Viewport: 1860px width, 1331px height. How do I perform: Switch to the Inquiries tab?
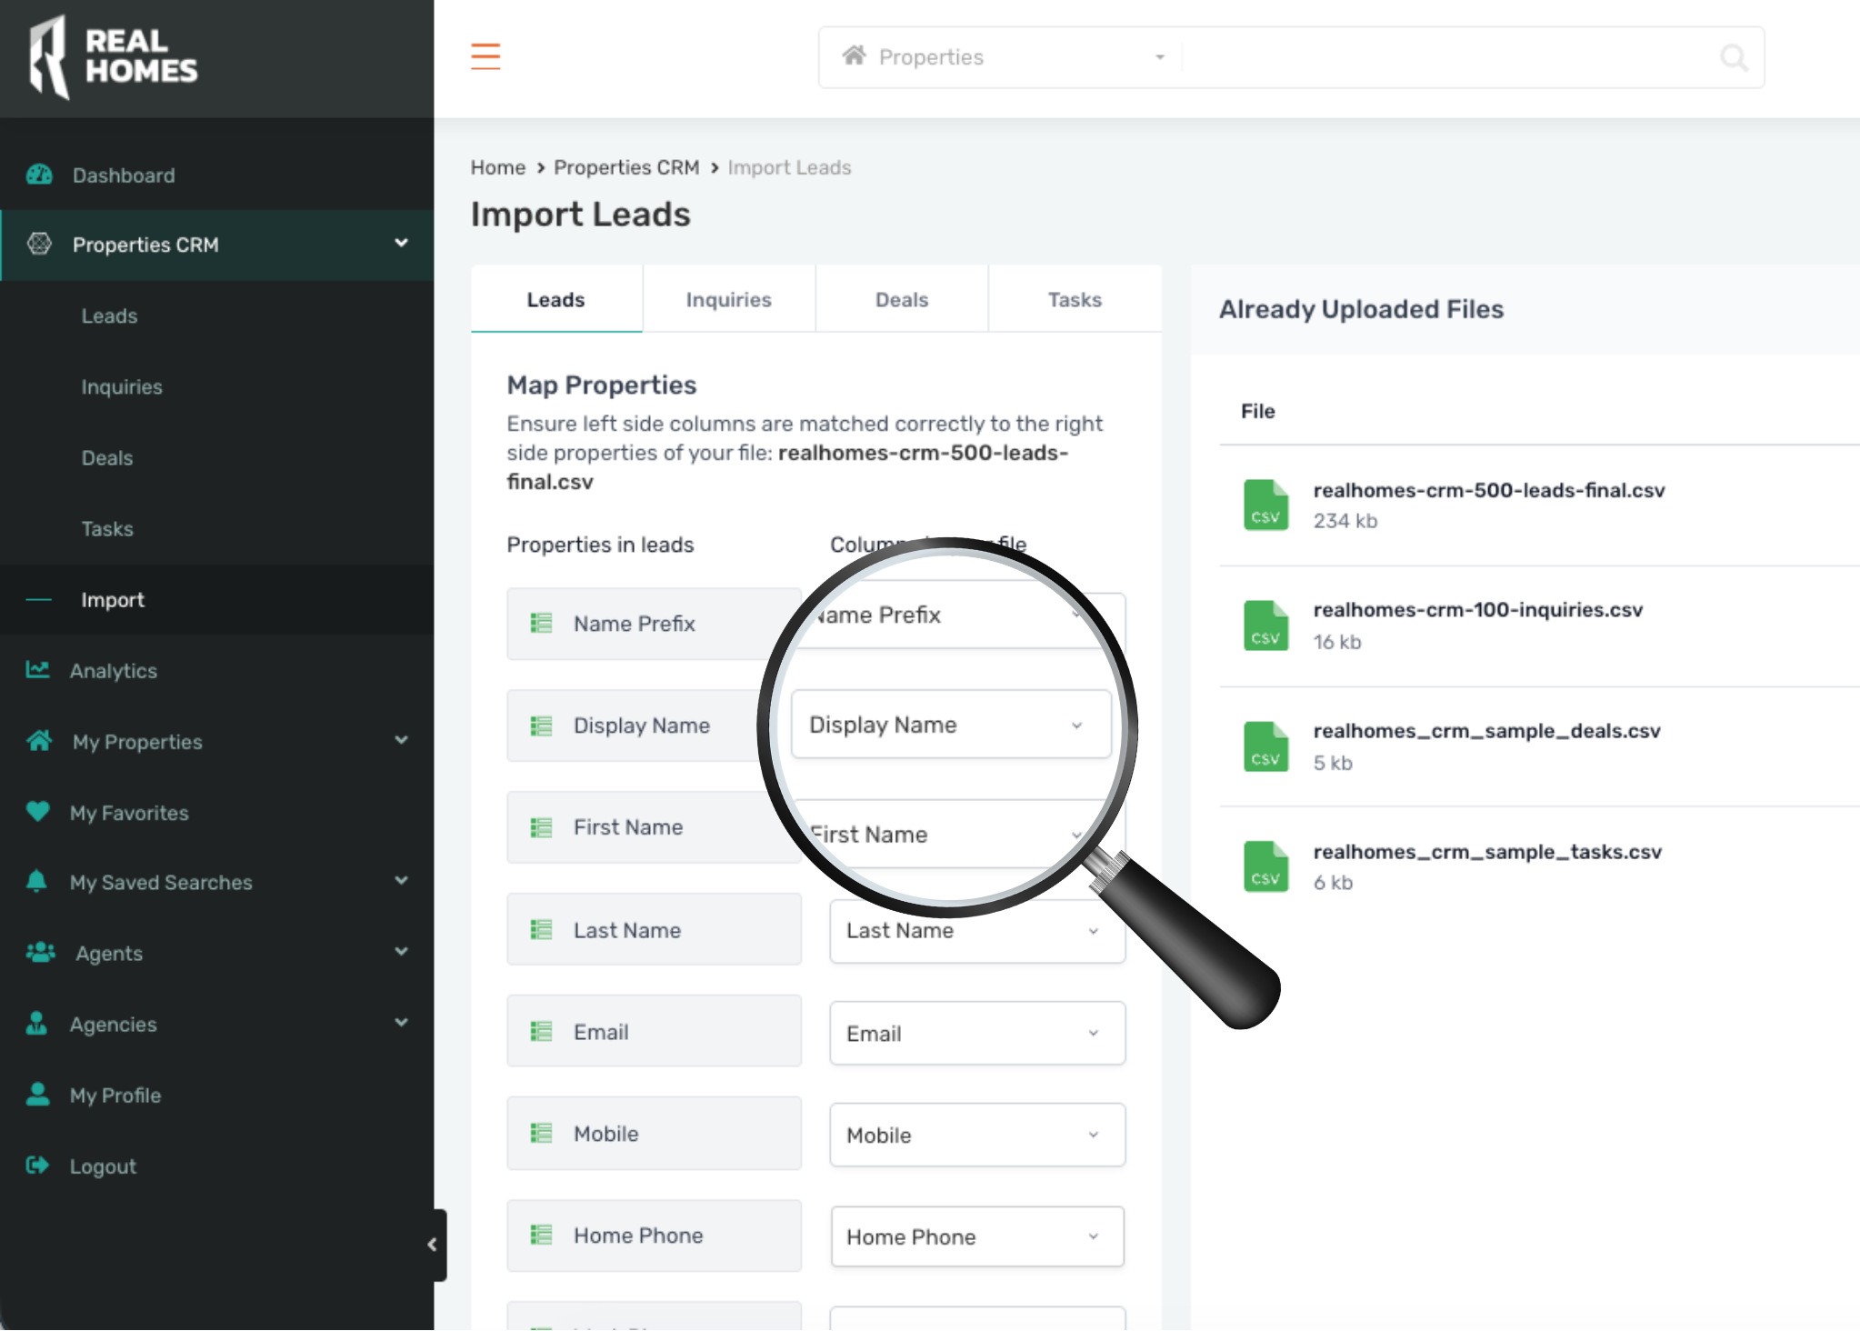tap(728, 300)
